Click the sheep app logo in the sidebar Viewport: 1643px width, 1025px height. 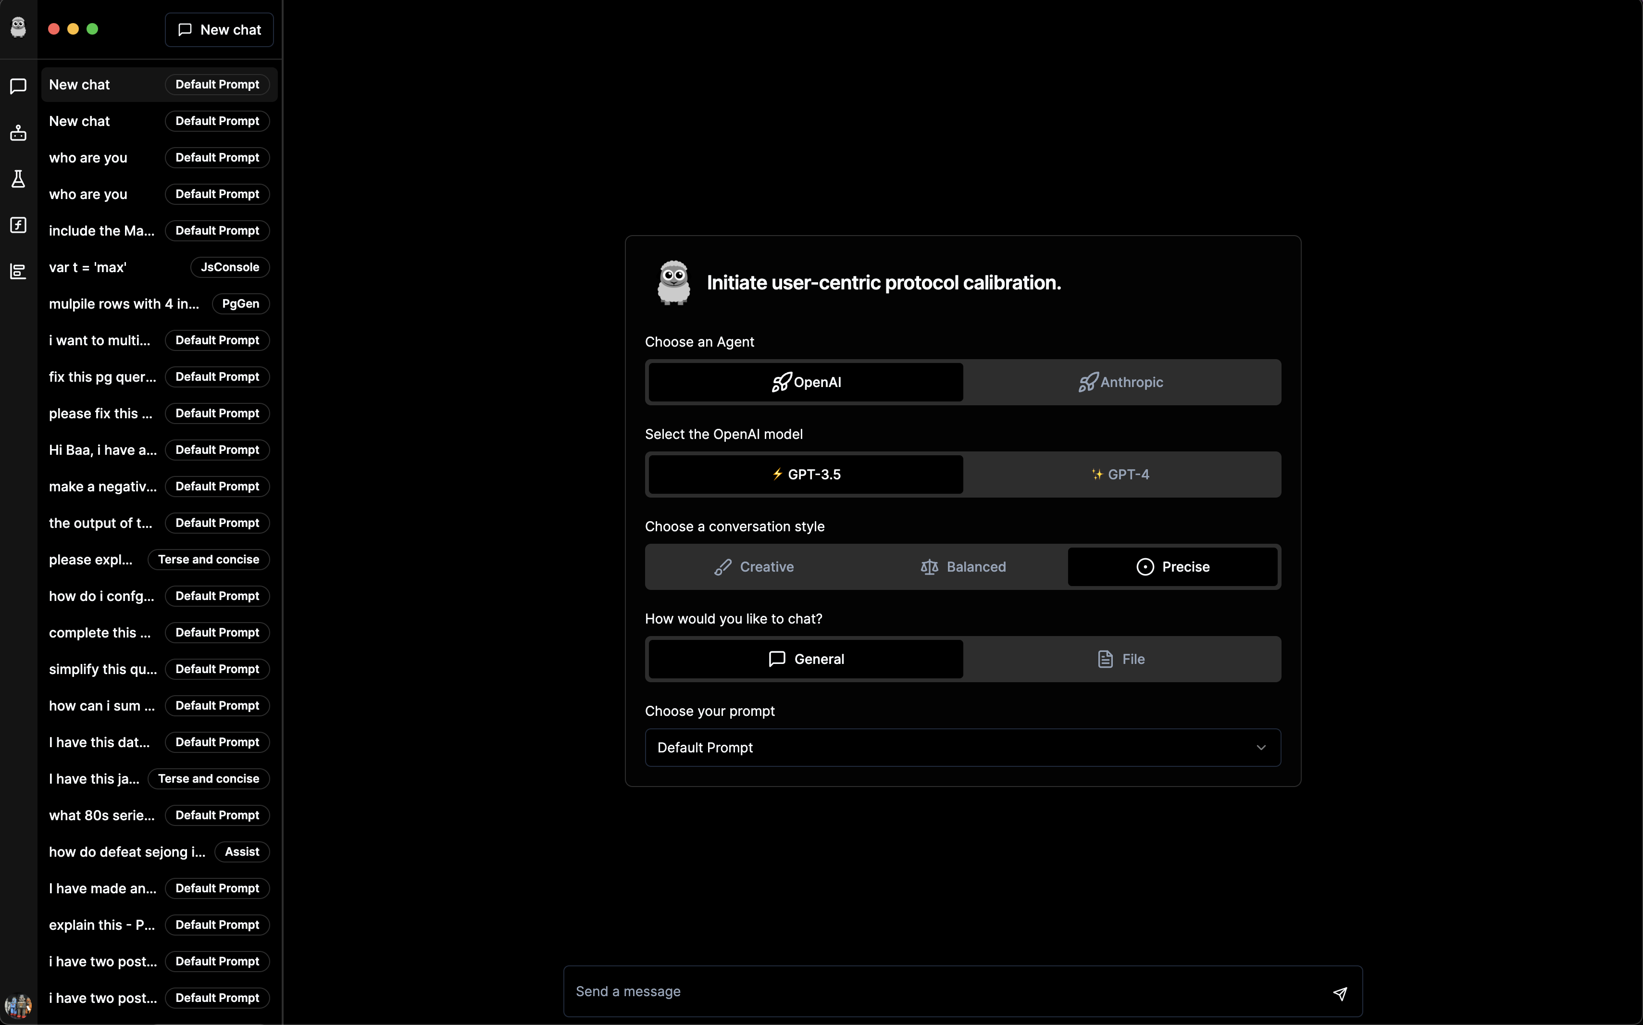[18, 27]
